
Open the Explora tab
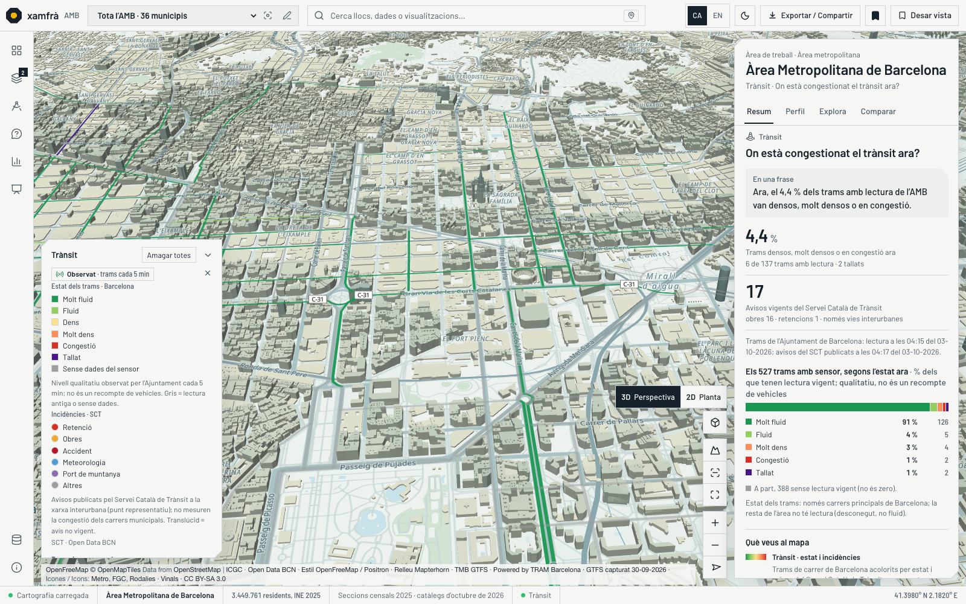point(833,112)
